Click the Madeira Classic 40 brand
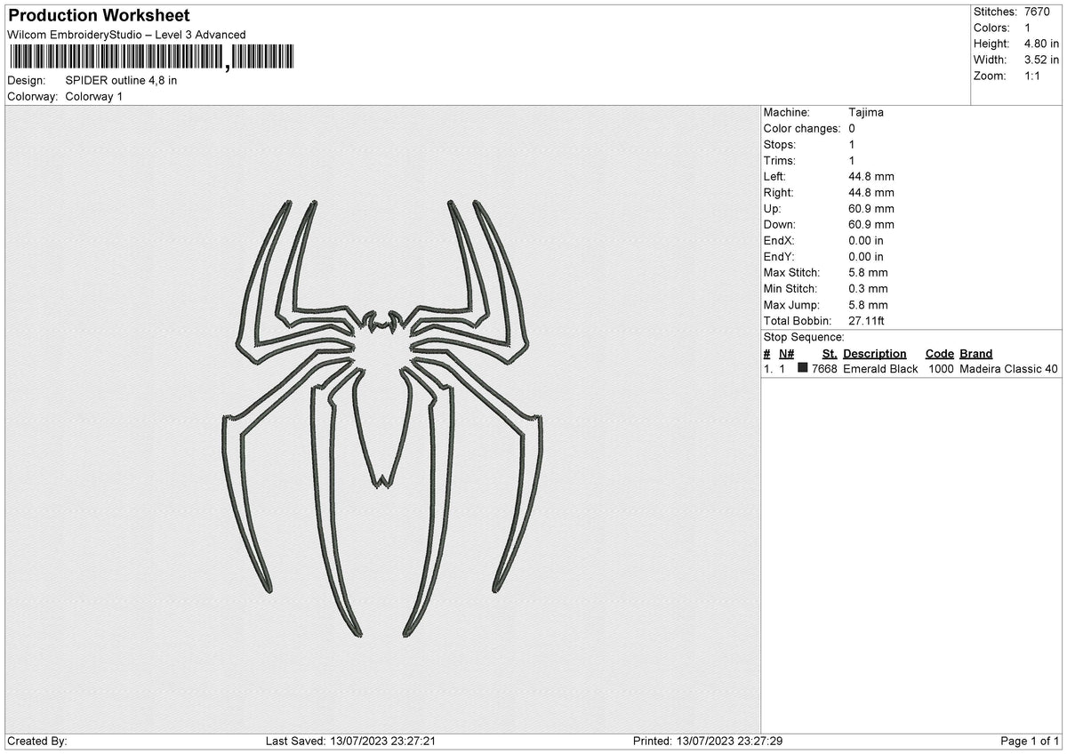The height and width of the screenshot is (754, 1067). 1009,369
